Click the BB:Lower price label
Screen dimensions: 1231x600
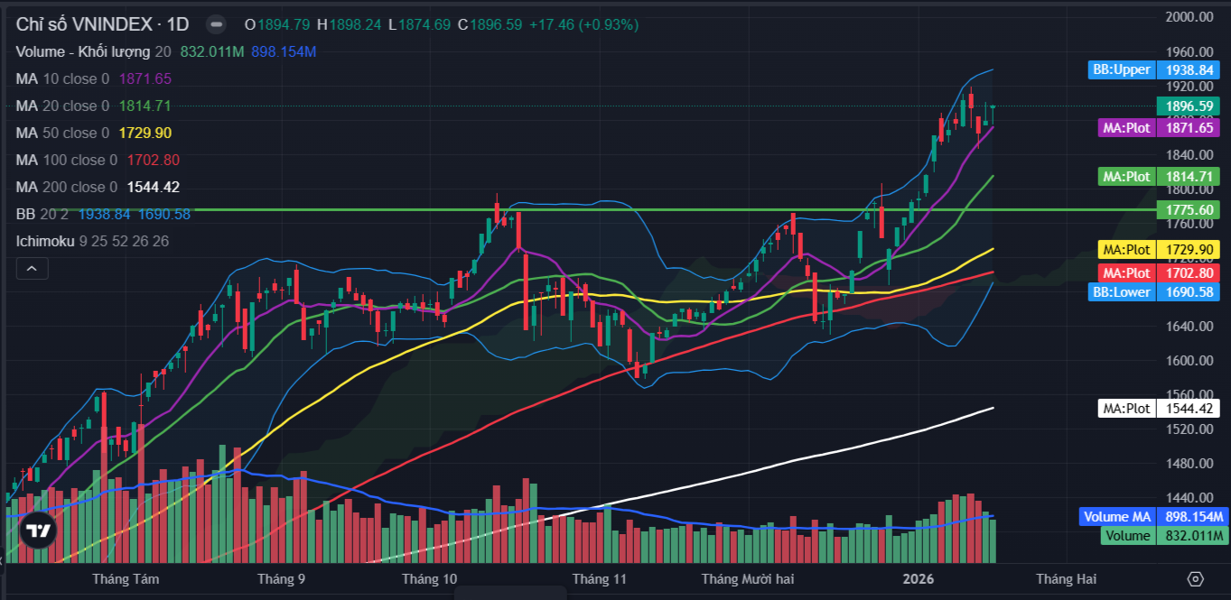(x=1123, y=291)
